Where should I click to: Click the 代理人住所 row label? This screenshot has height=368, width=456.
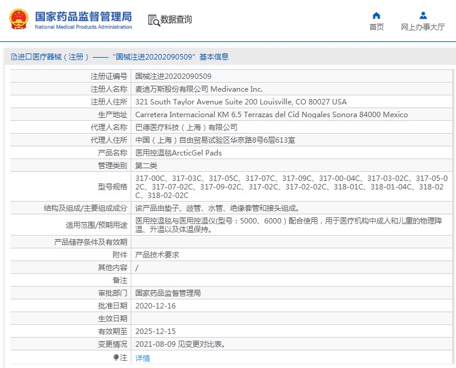click(109, 140)
